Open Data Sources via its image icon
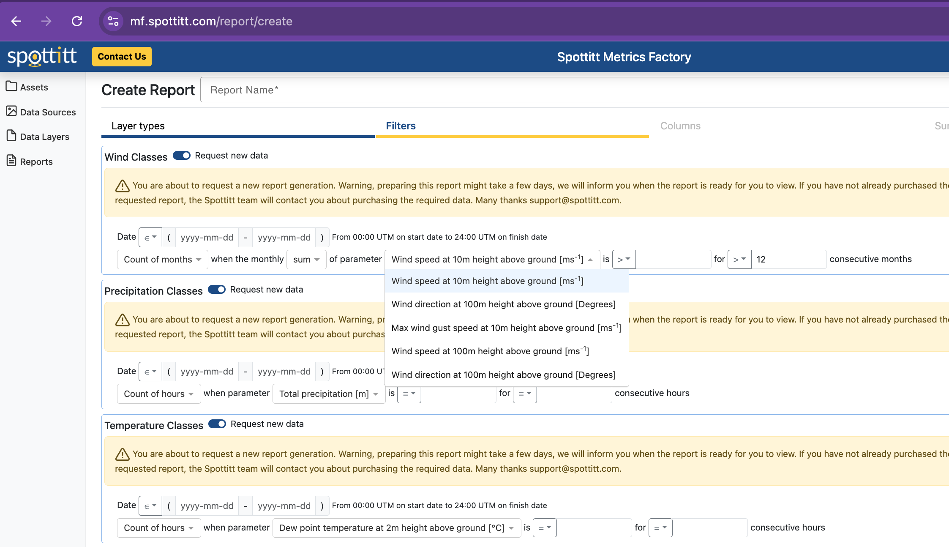This screenshot has width=949, height=547. 11,111
